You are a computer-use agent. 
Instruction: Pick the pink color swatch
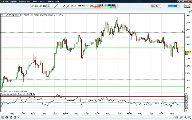pyautogui.click(x=116, y=5)
